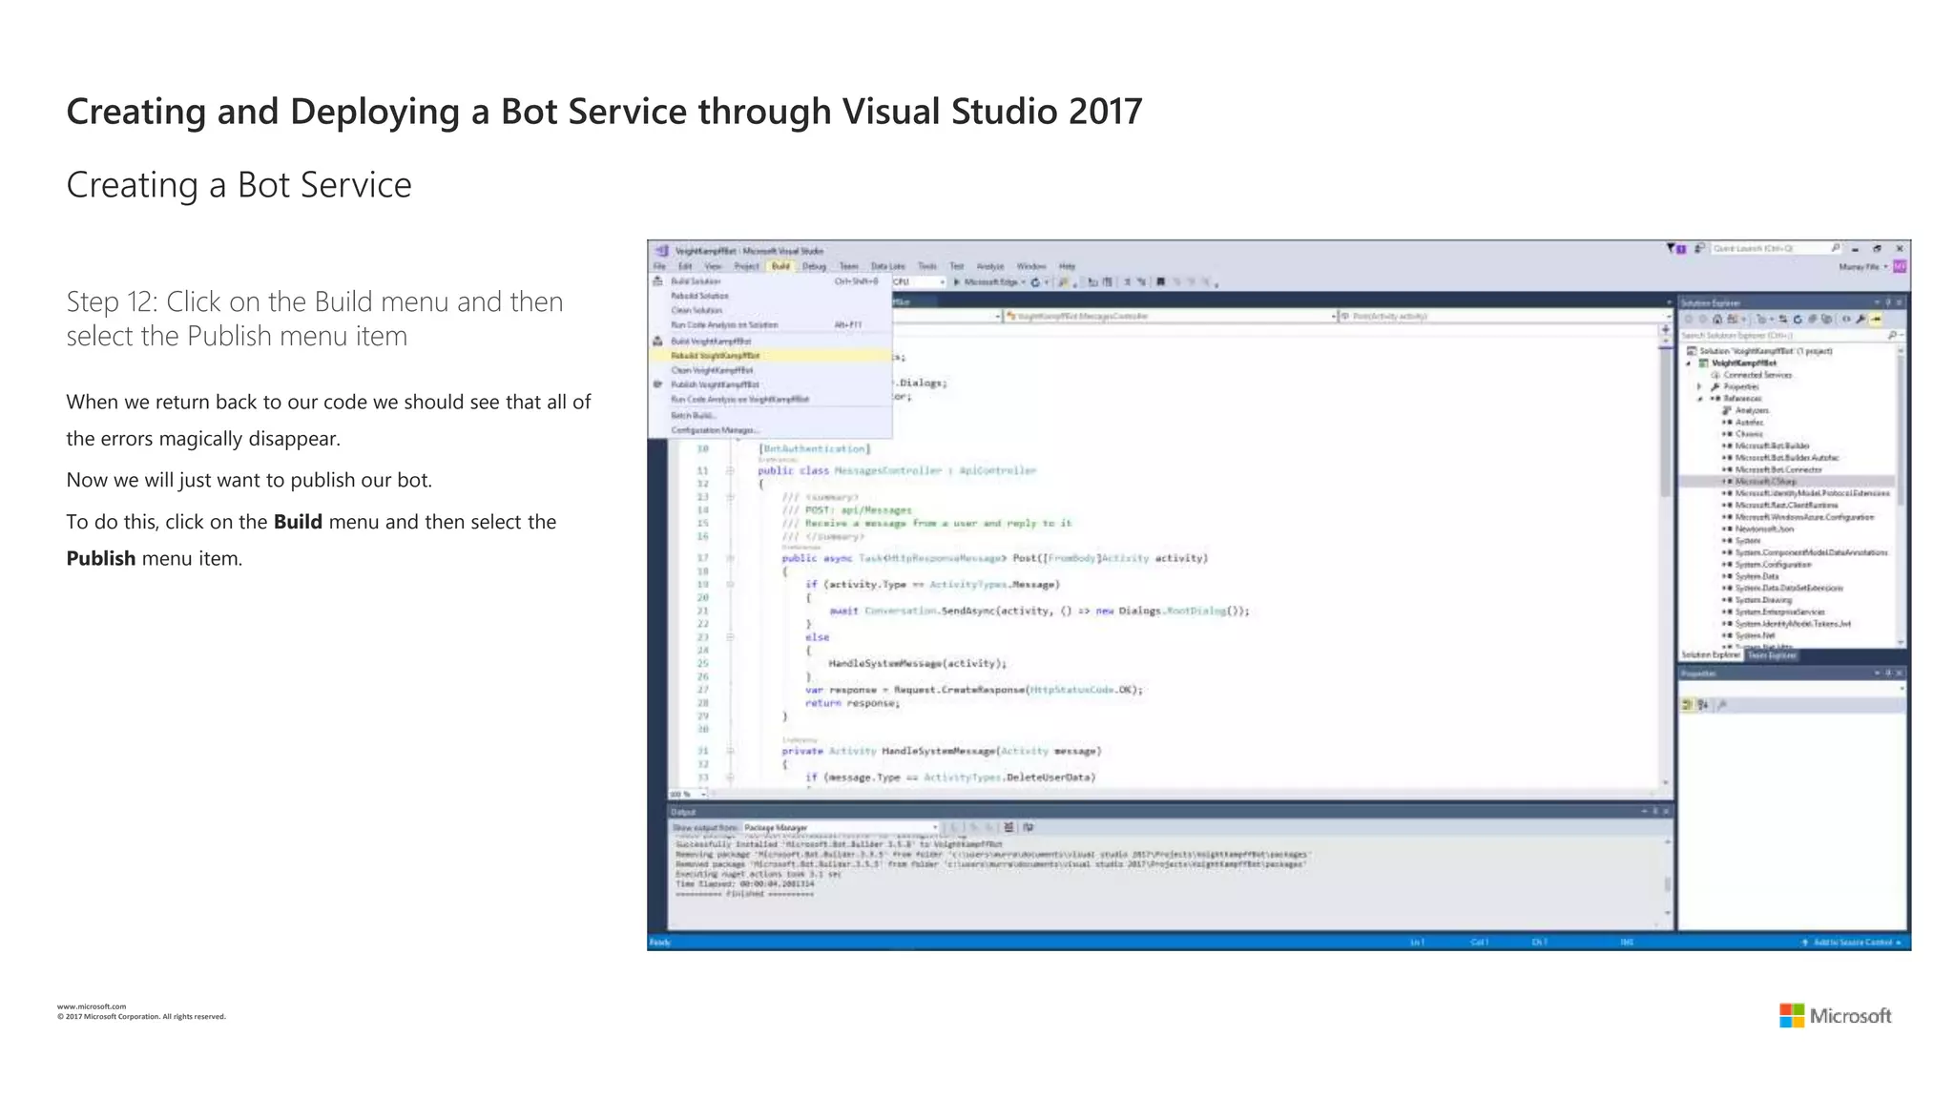Toggle the Preview Selected Items button
The width and height of the screenshot is (1954, 1099).
click(1877, 320)
